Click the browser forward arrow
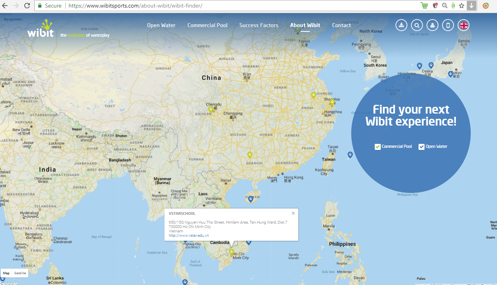The height and width of the screenshot is (285, 497). pos(16,6)
